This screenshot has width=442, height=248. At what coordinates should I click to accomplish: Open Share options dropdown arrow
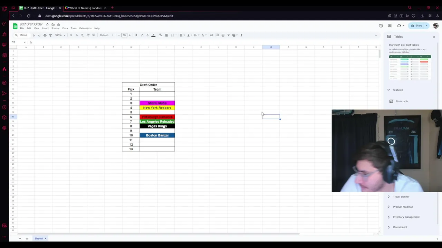tap(426, 25)
